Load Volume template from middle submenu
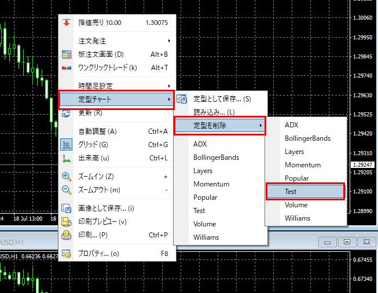The width and height of the screenshot is (378, 293). [221, 224]
